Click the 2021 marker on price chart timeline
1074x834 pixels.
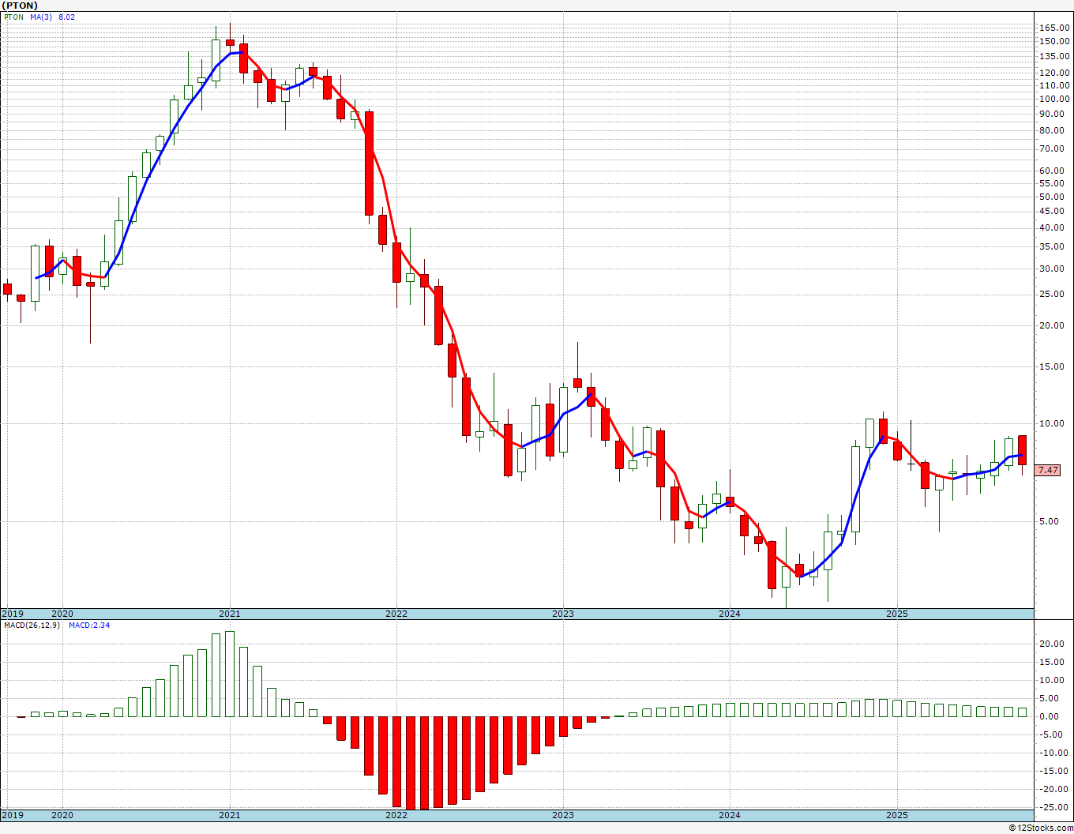click(230, 614)
